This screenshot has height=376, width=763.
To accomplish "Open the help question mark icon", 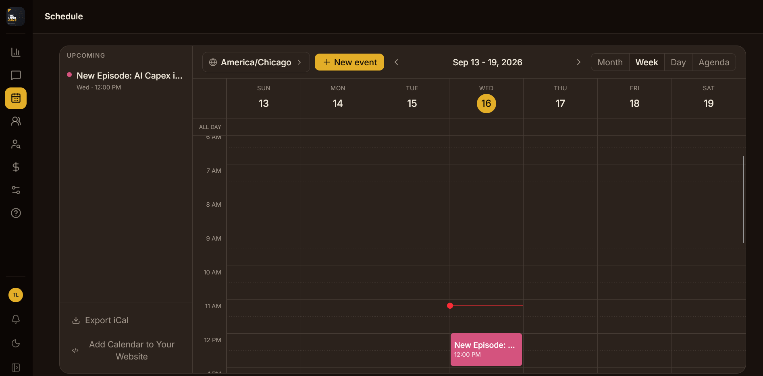I will click(16, 213).
